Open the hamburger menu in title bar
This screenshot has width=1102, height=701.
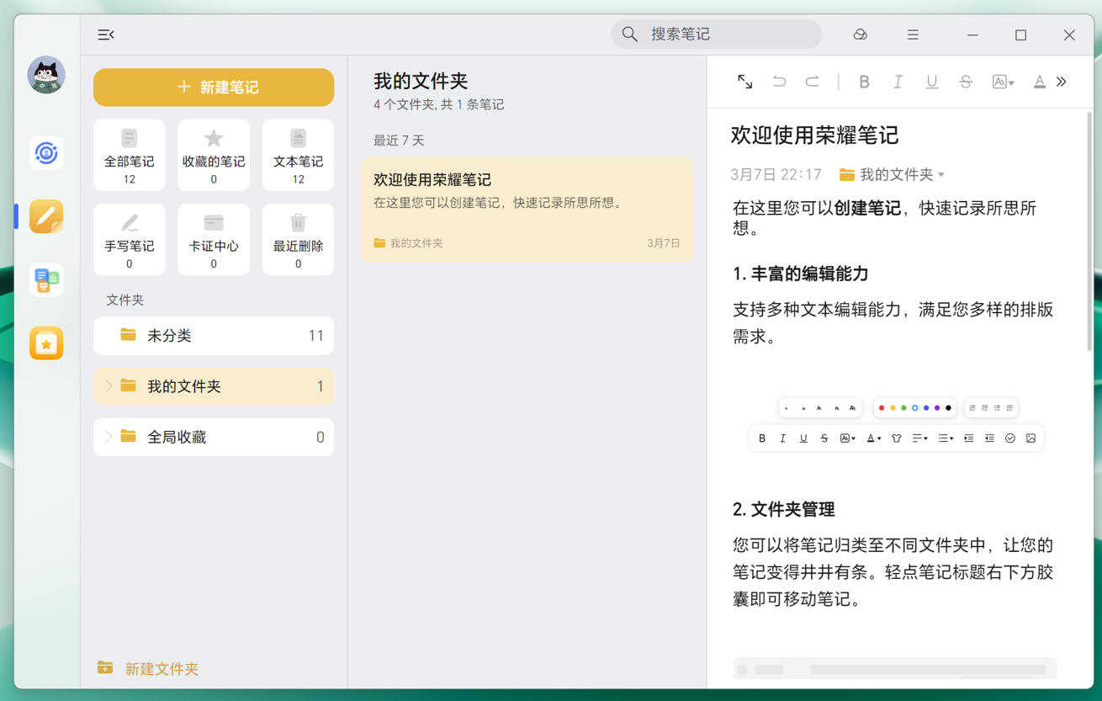tap(913, 35)
